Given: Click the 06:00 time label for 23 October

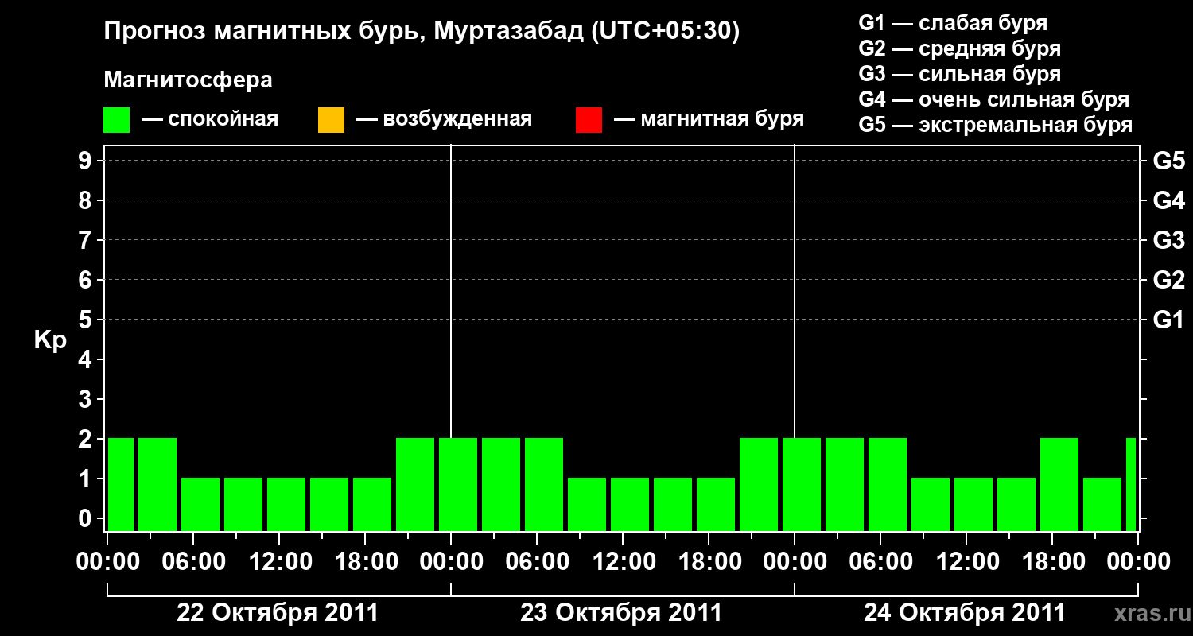Looking at the screenshot, I should (537, 562).
